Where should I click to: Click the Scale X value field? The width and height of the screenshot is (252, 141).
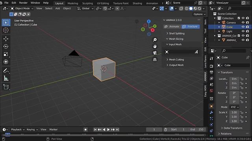[x=234, y=112]
